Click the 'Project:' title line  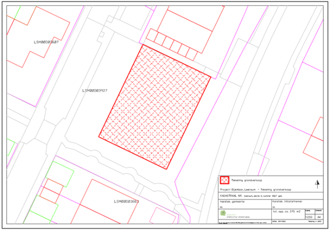pyautogui.click(x=256, y=189)
